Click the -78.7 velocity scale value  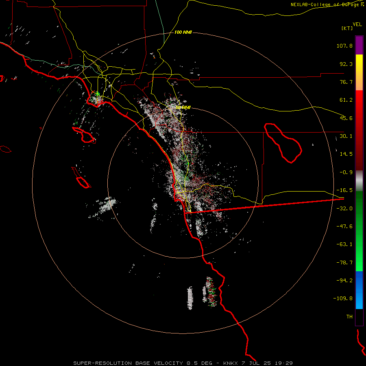point(344,263)
